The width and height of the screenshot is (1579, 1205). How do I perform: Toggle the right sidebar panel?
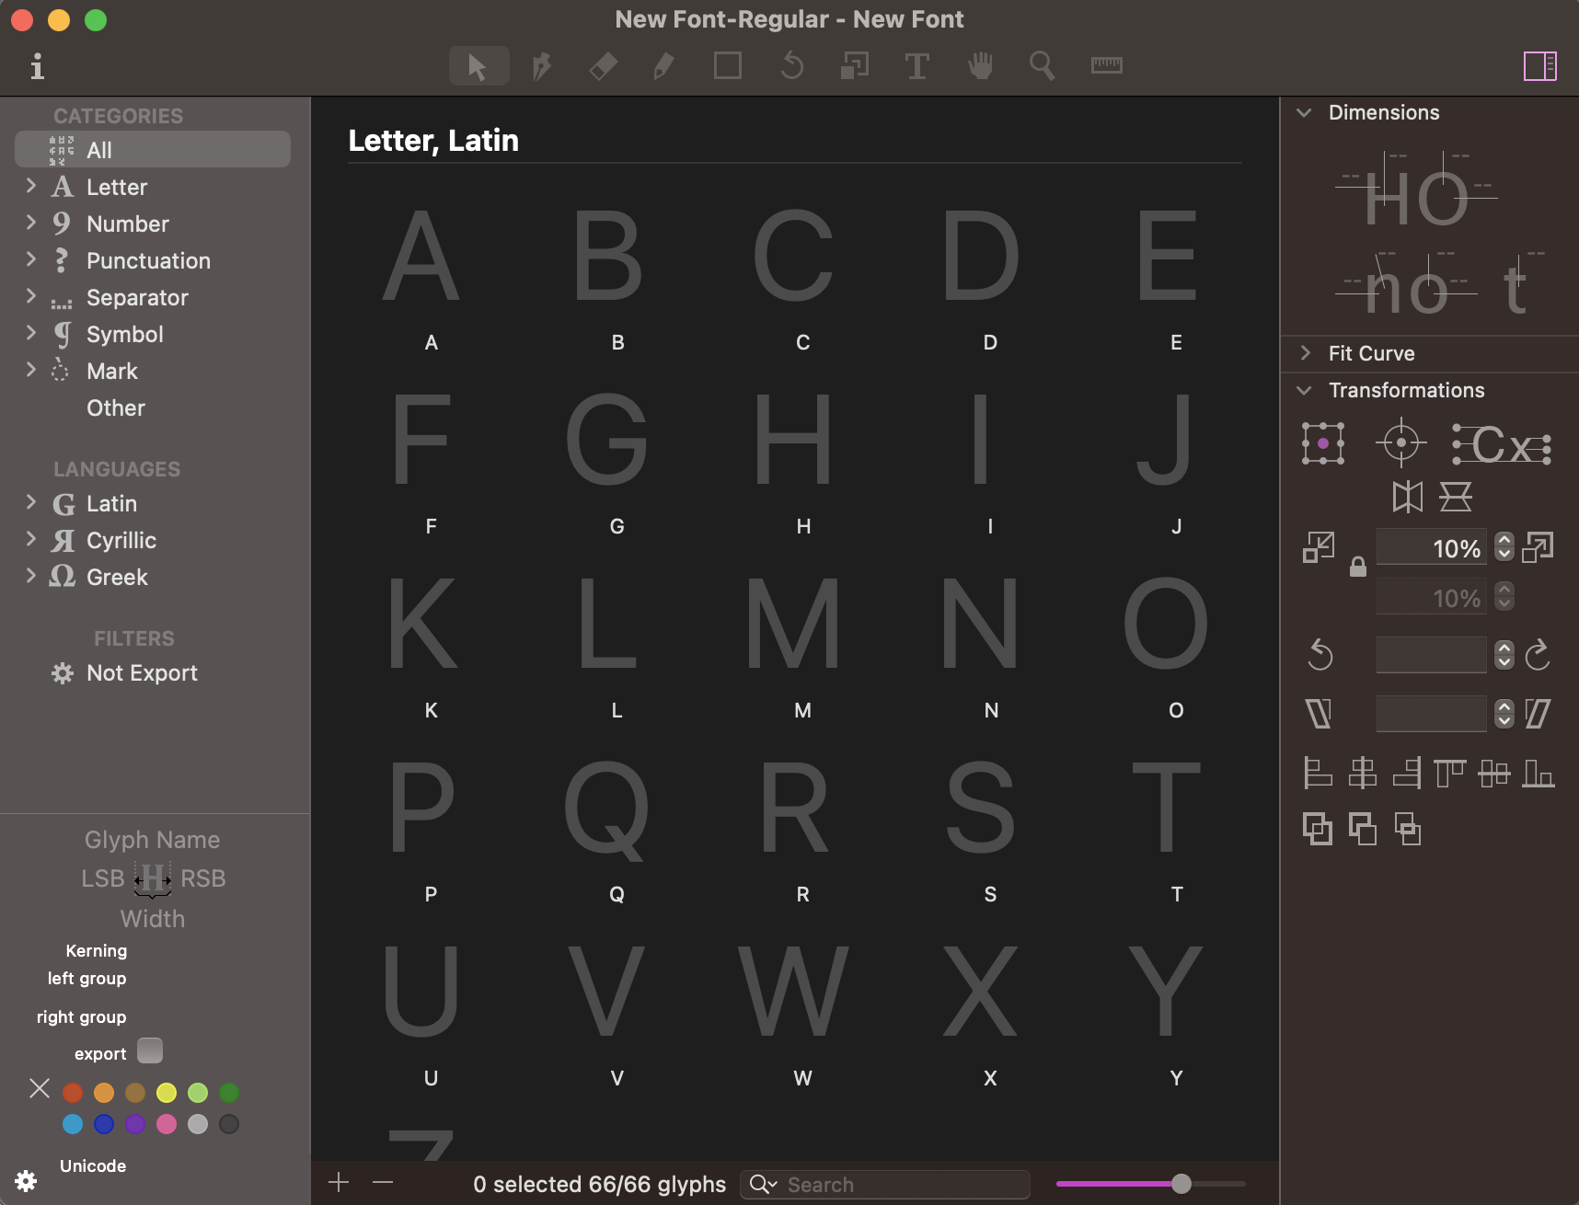point(1539,66)
